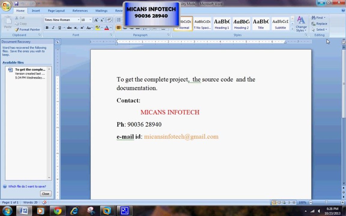Screen dimensions: 346x216
Task: Apply the Subtitle style
Action: tap(280, 24)
